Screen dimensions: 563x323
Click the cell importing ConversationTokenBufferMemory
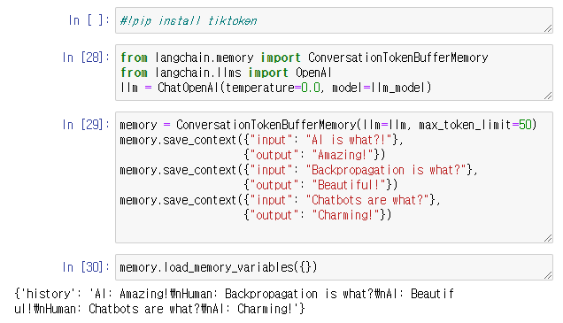coord(334,73)
